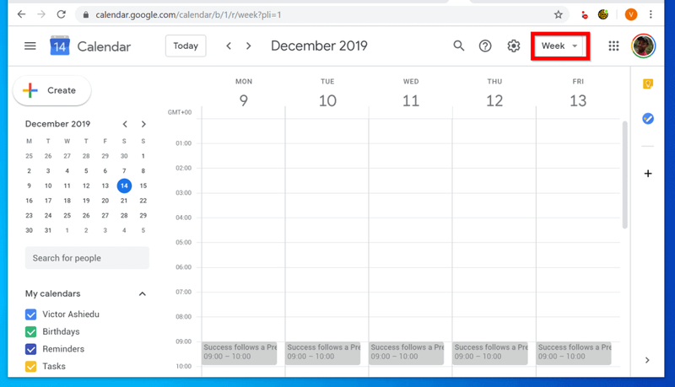The image size is (675, 387).
Task: Bookmark this page with star icon
Action: tap(559, 14)
